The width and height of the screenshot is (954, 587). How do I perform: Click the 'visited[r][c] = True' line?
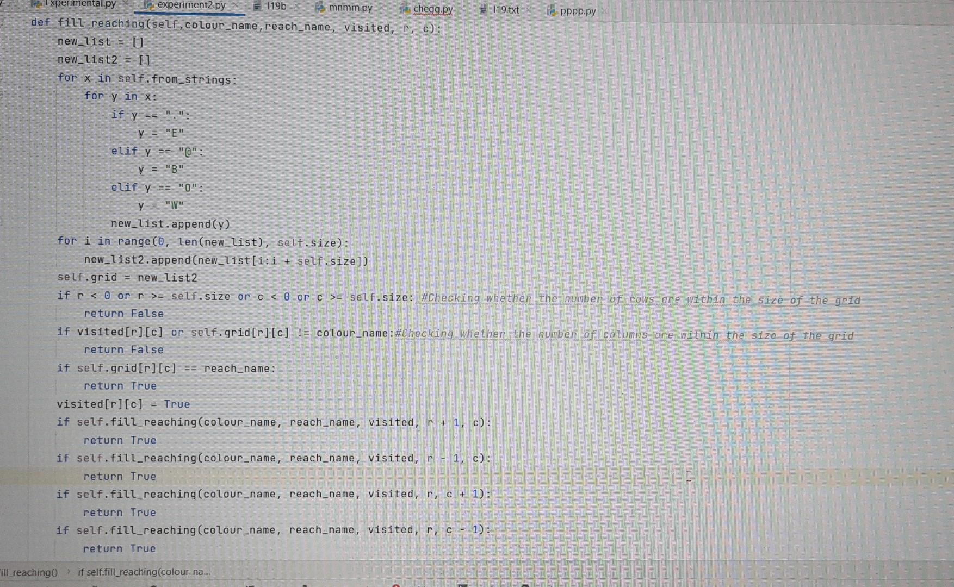pyautogui.click(x=123, y=404)
